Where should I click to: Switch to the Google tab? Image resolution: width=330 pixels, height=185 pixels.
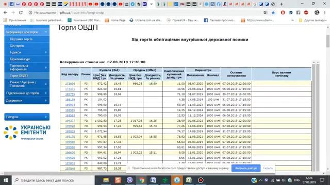pyautogui.click(x=255, y=4)
